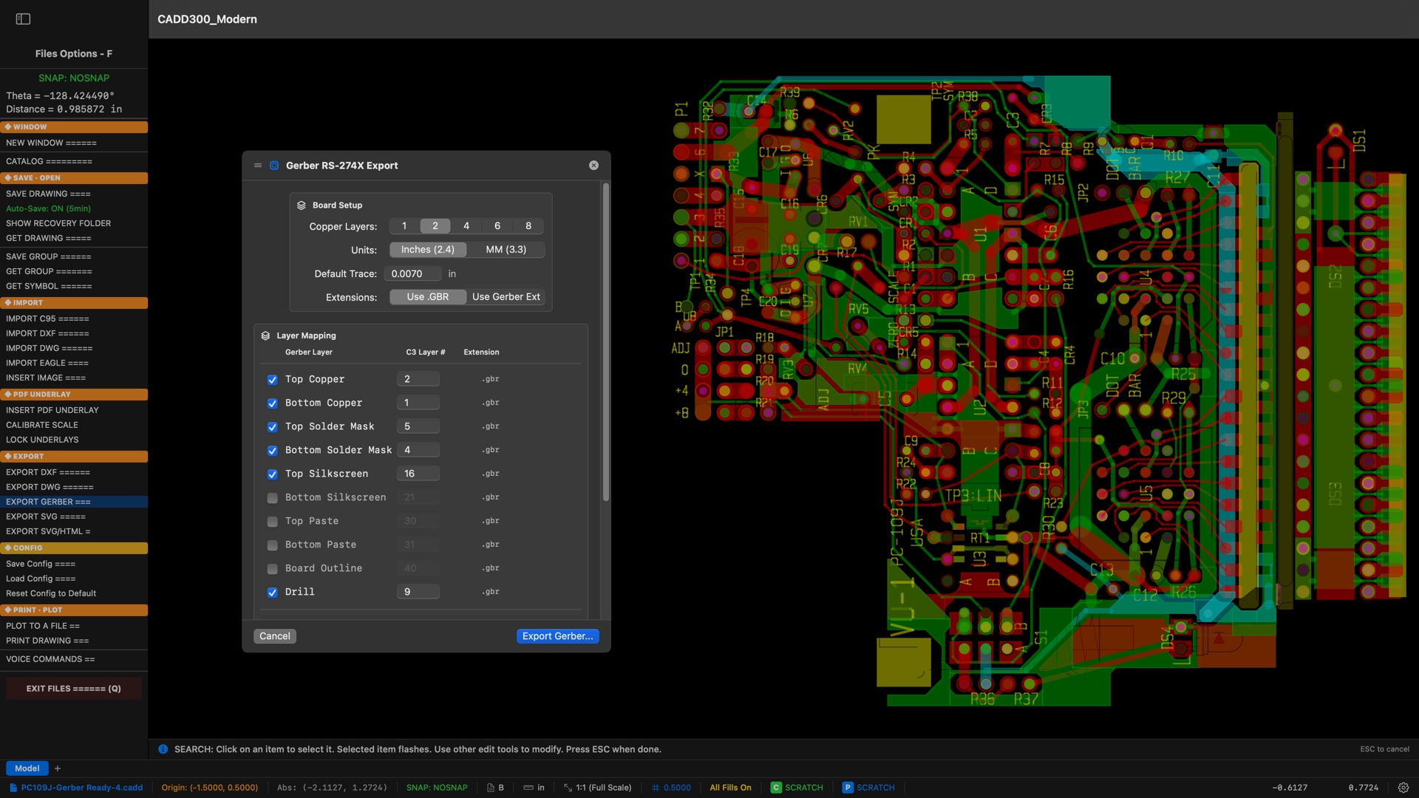Enable the Bottom Paste layer
Image resolution: width=1419 pixels, height=798 pixels.
pos(273,545)
